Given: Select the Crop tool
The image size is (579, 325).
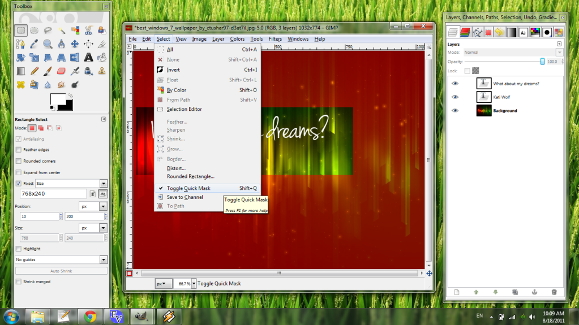Looking at the screenshot, I should (102, 44).
